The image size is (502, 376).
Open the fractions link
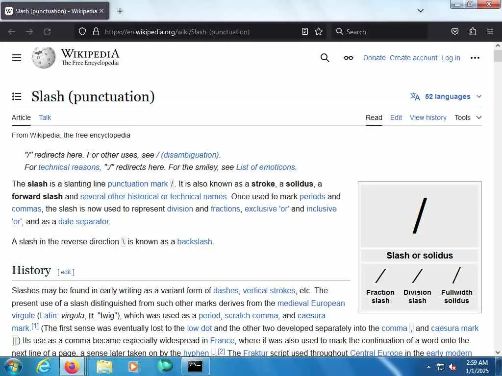tap(225, 209)
